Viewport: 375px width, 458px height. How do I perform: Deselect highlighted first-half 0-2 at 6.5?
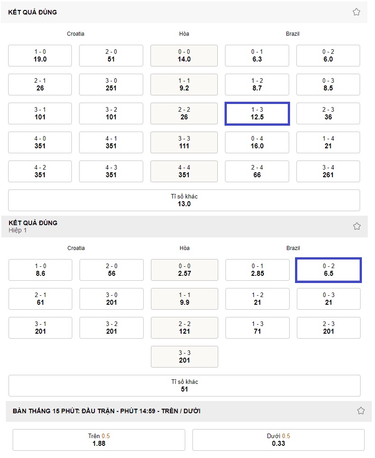click(328, 270)
